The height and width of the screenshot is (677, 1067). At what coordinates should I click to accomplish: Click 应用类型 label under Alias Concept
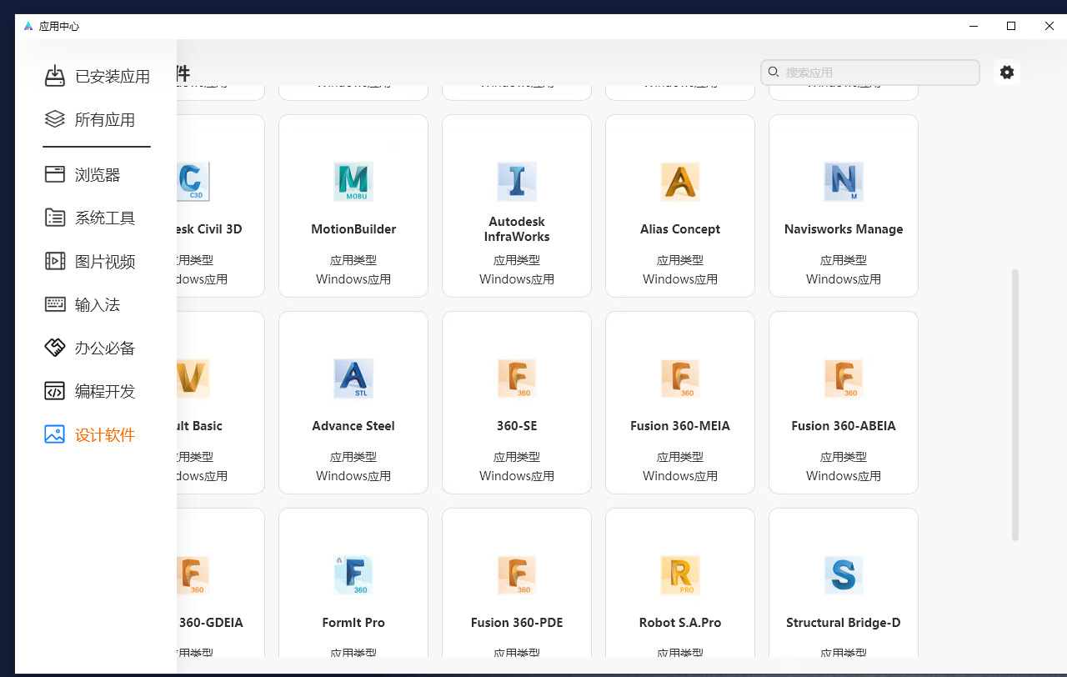point(680,260)
